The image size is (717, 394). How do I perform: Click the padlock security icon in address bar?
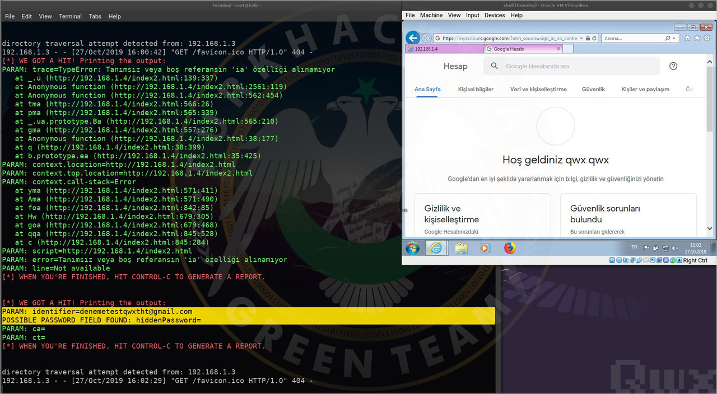coord(588,38)
